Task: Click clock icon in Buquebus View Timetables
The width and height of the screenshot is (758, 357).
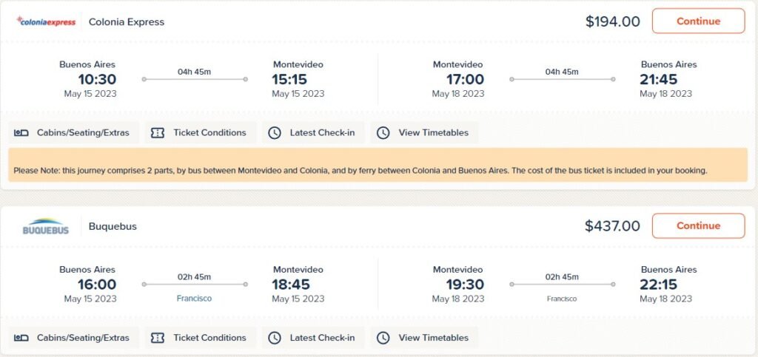Action: click(383, 338)
